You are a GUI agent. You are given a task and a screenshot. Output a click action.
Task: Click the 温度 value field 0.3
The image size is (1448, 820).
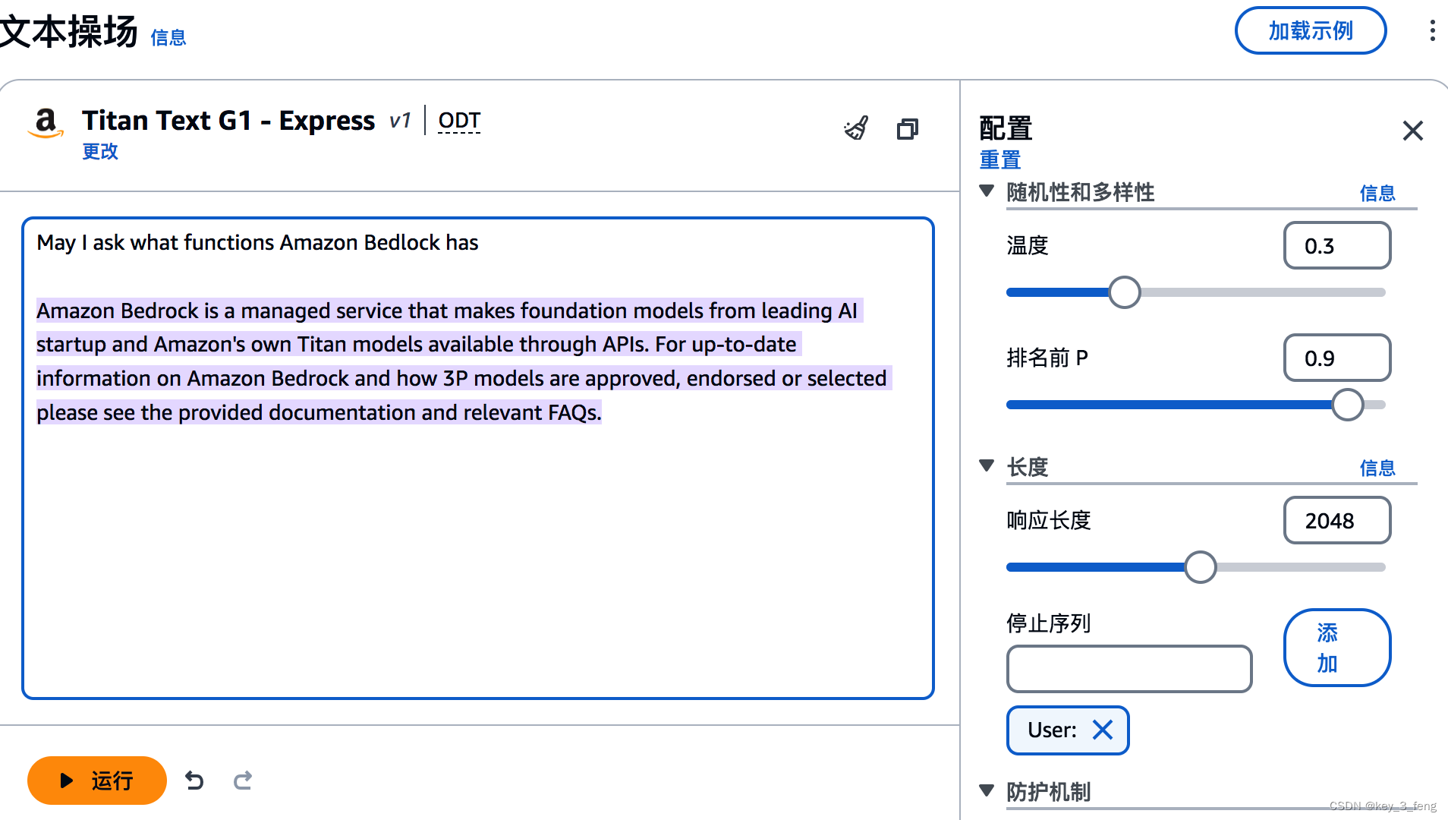click(1336, 246)
